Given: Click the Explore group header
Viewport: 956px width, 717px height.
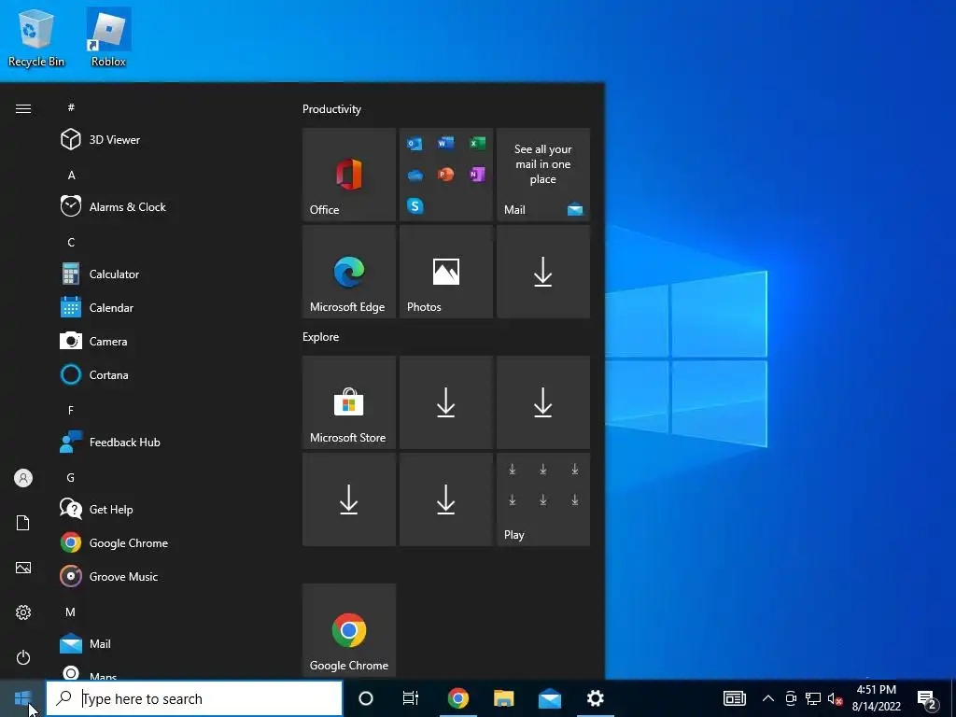Looking at the screenshot, I should point(321,336).
